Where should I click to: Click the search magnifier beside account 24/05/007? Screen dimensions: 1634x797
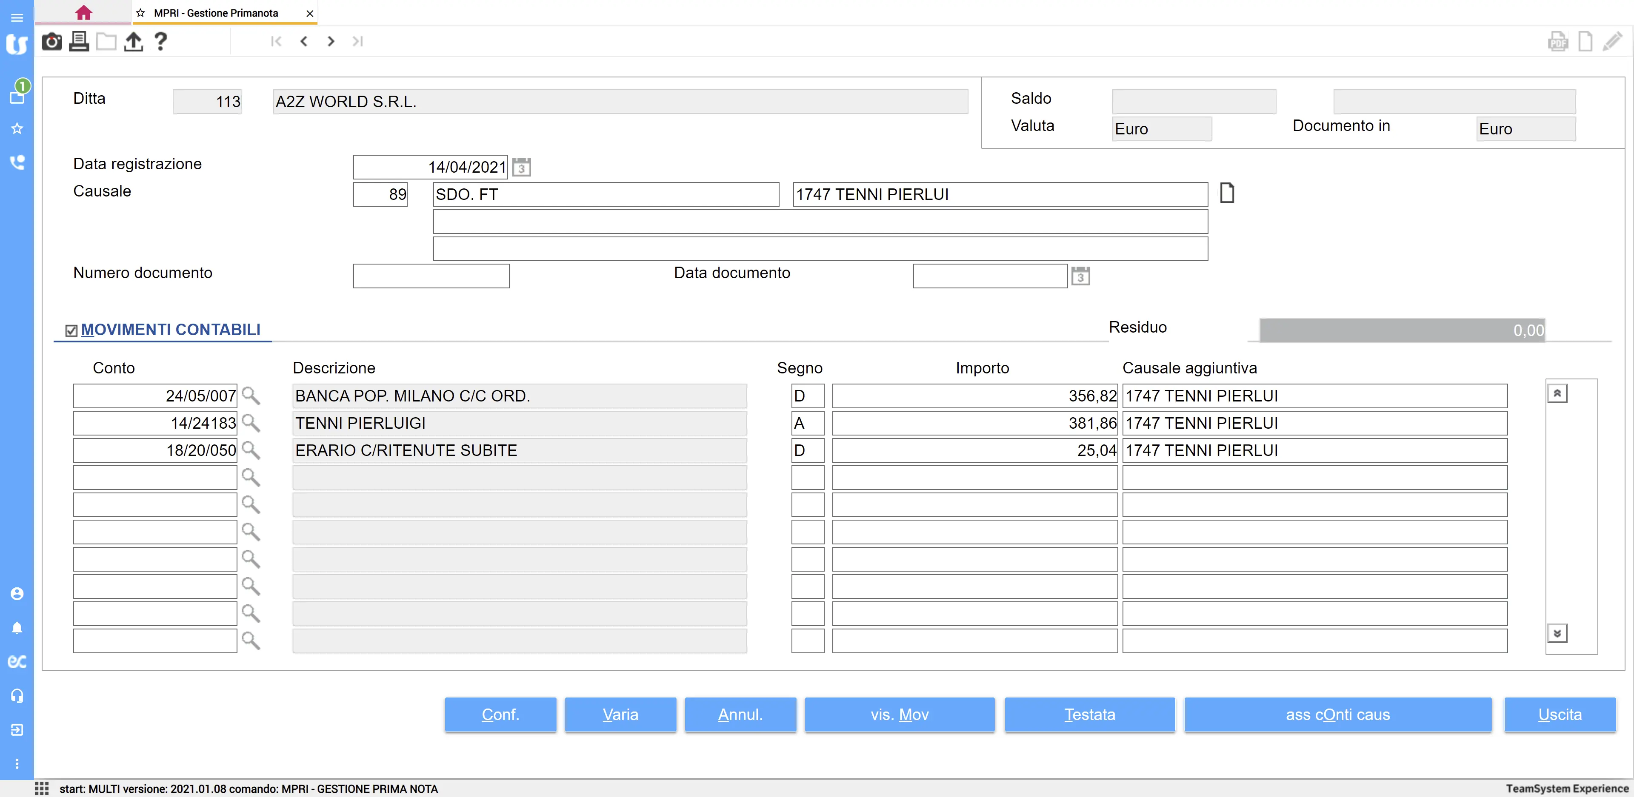[251, 396]
